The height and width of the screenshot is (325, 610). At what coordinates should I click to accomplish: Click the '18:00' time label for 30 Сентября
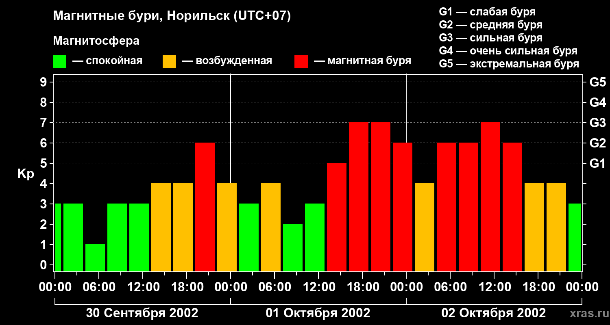(x=187, y=287)
